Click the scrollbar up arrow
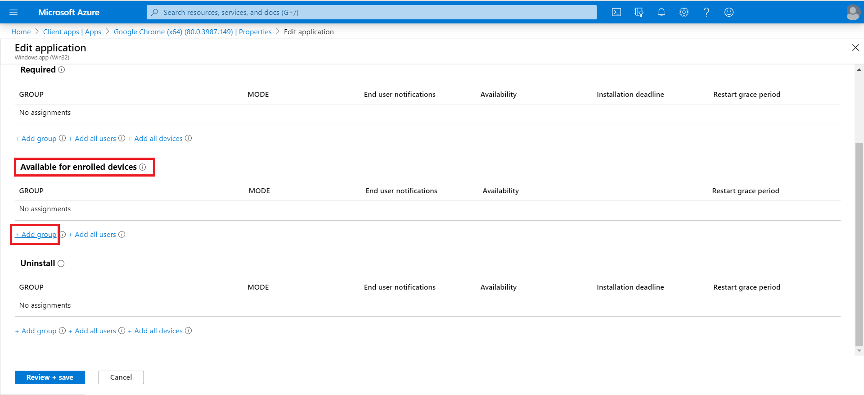 point(859,70)
